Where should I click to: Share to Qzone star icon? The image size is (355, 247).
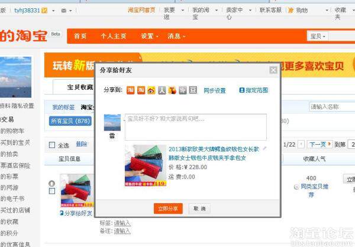183,90
